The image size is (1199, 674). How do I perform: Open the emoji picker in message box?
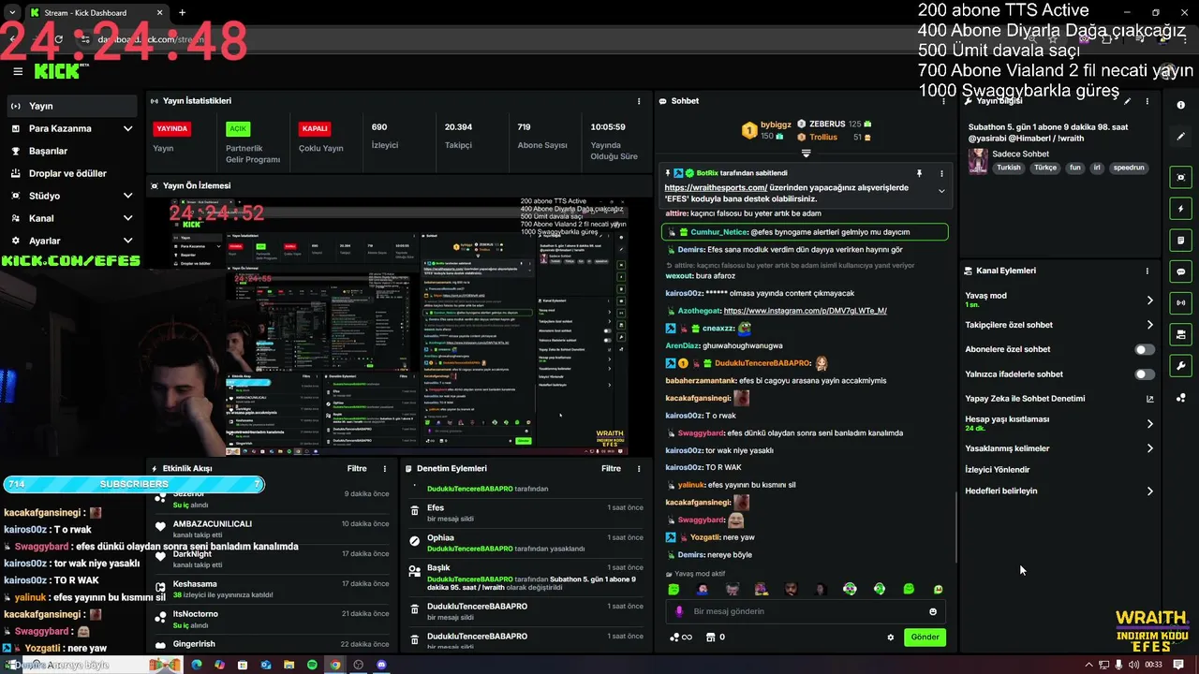point(933,611)
